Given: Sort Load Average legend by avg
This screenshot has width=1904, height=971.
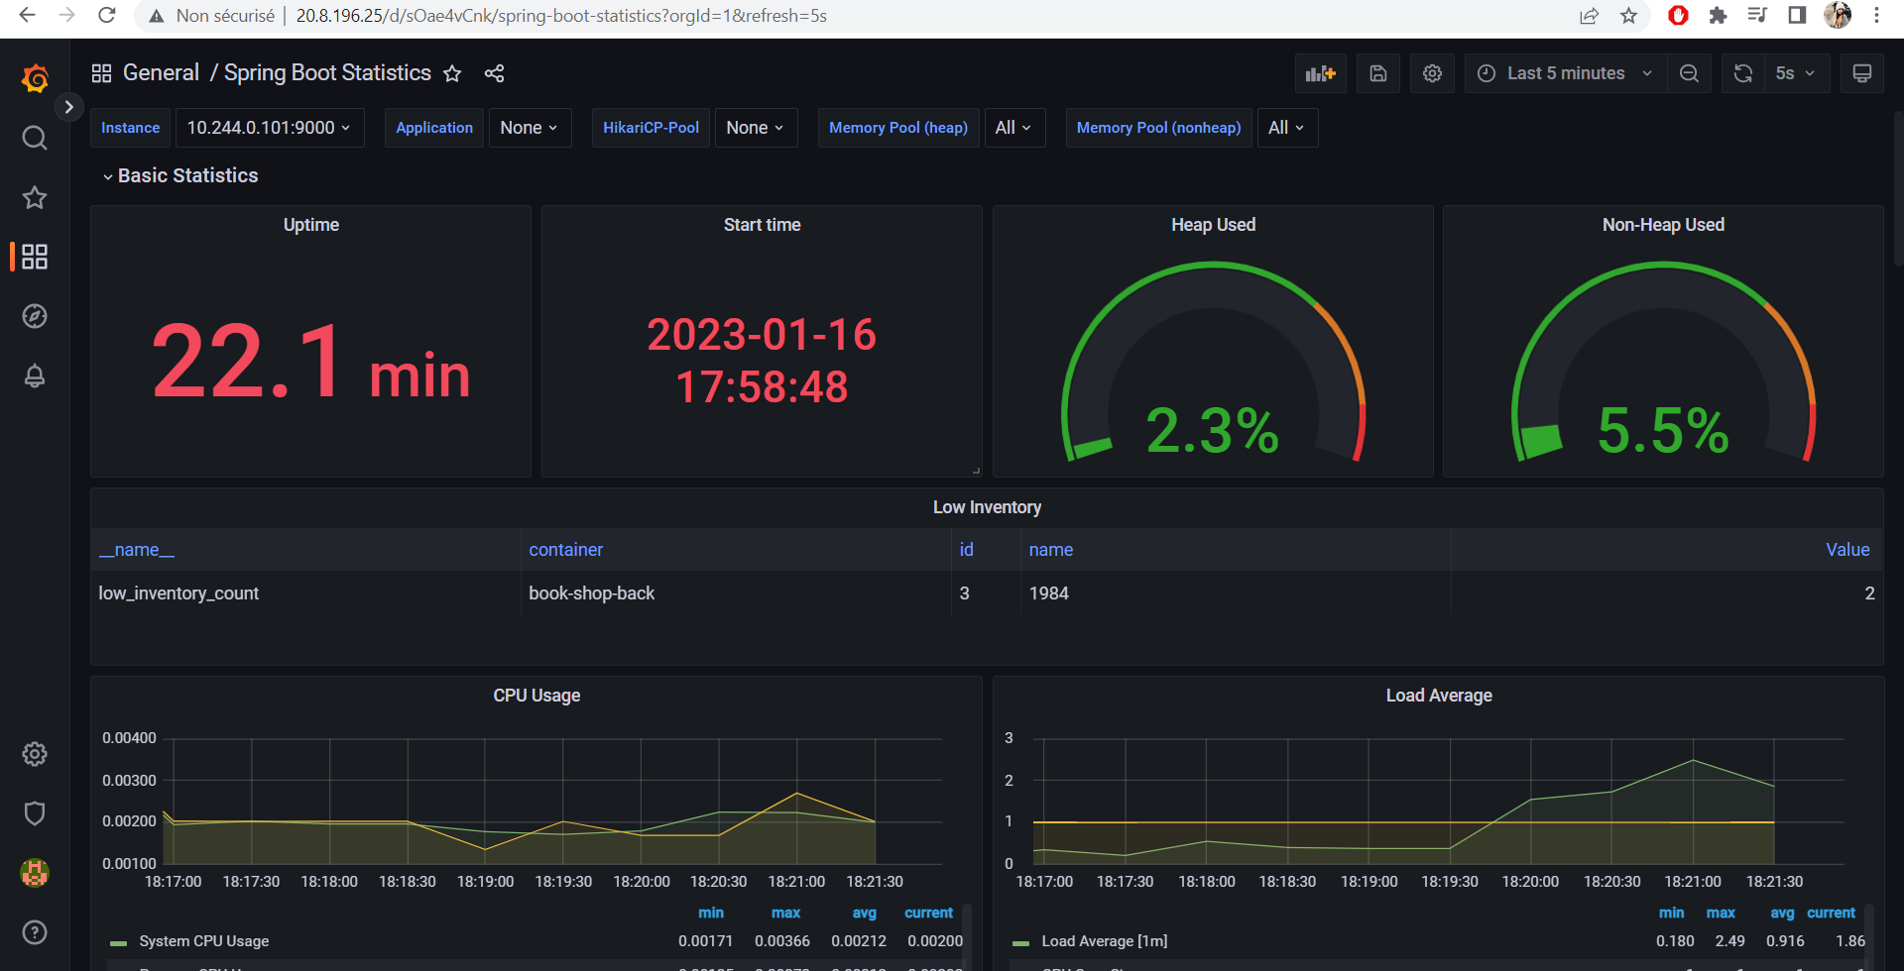Looking at the screenshot, I should [1782, 913].
